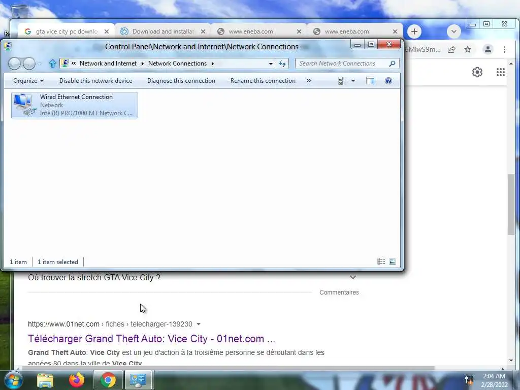Image resolution: width=520 pixels, height=390 pixels.
Task: Open Help with the question mark icon
Action: (x=388, y=81)
